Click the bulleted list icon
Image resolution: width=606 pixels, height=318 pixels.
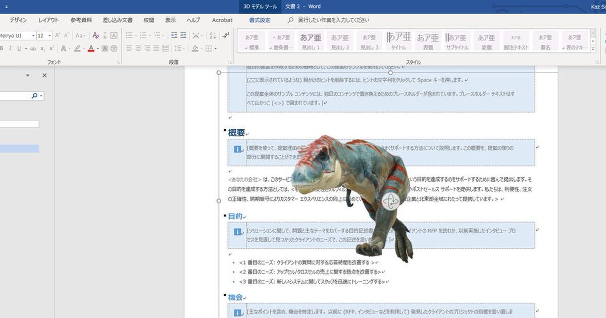[129, 35]
